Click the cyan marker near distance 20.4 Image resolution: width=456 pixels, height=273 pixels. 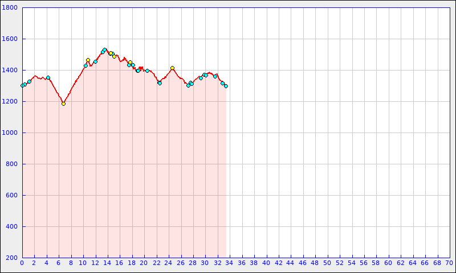click(147, 71)
